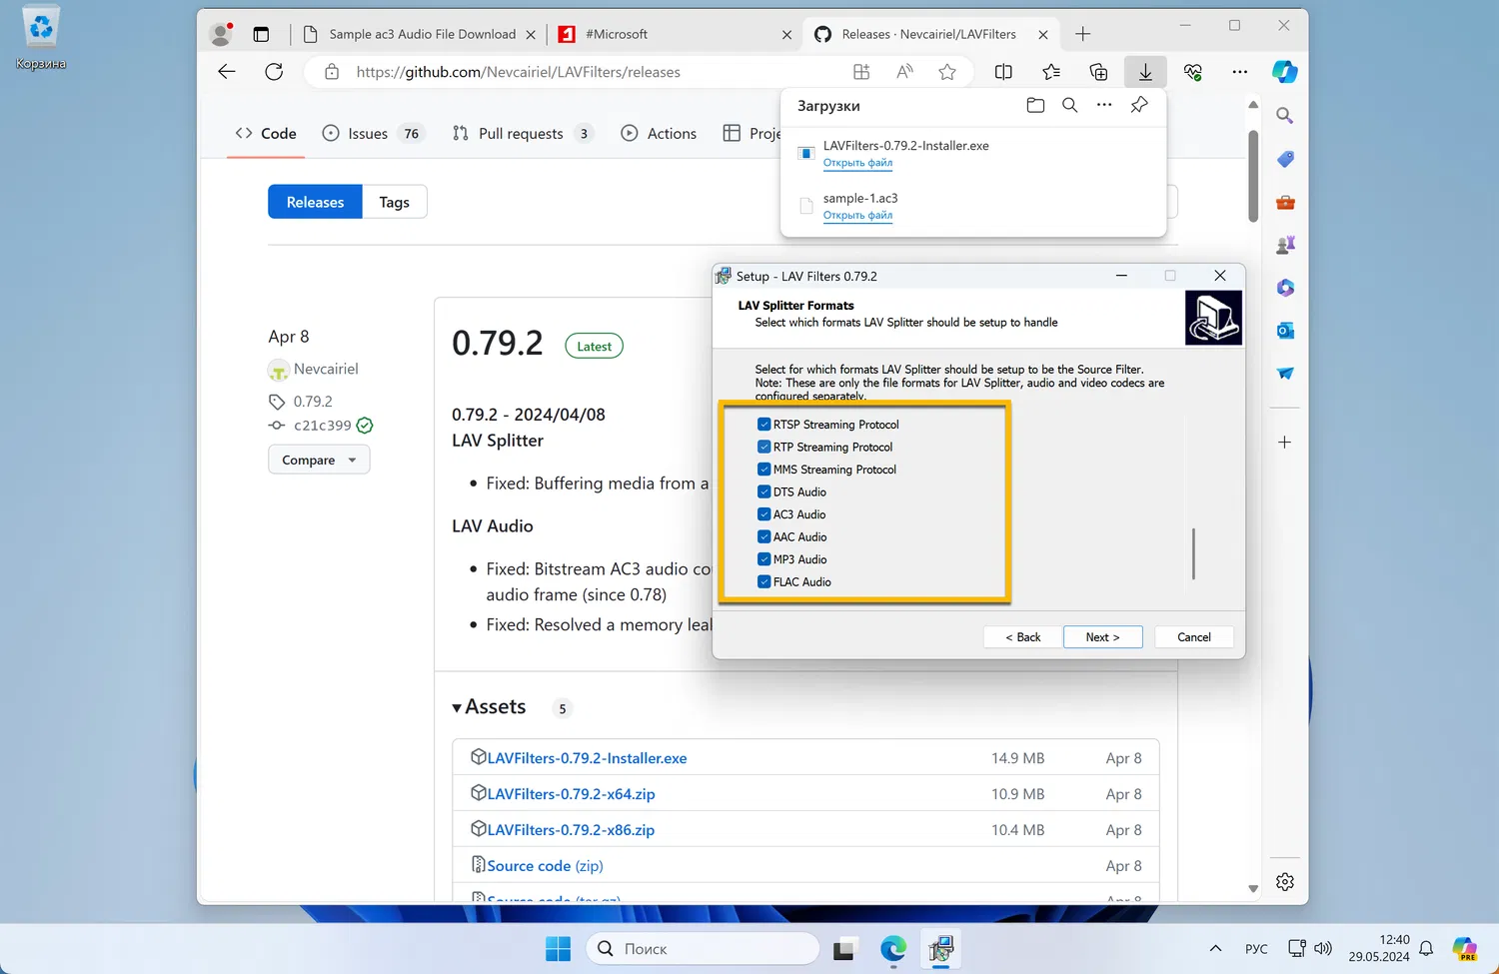Open the Outlook sidebar icon
This screenshot has width=1499, height=974.
pyautogui.click(x=1285, y=330)
